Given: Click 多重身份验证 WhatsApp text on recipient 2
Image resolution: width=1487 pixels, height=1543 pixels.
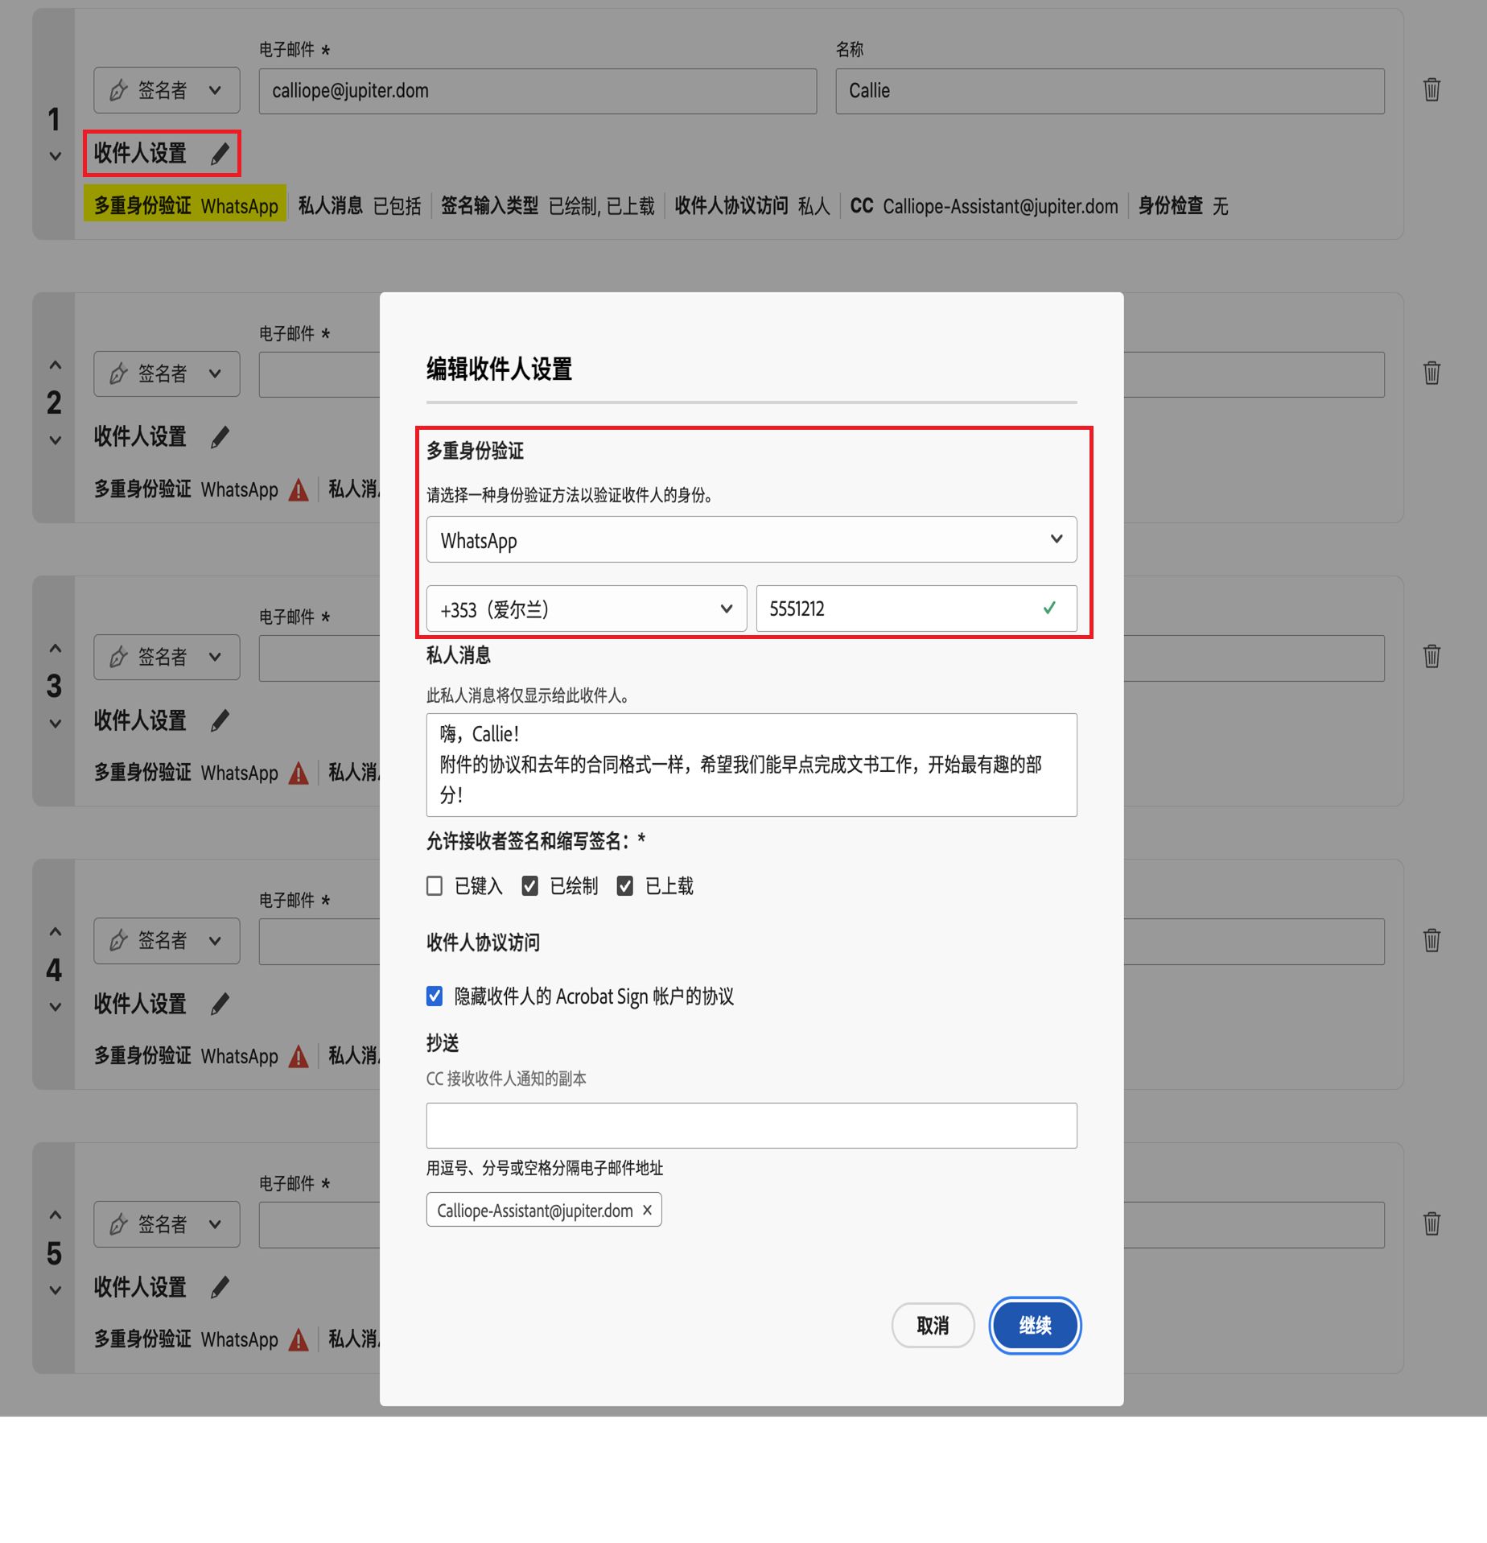Looking at the screenshot, I should click(186, 489).
